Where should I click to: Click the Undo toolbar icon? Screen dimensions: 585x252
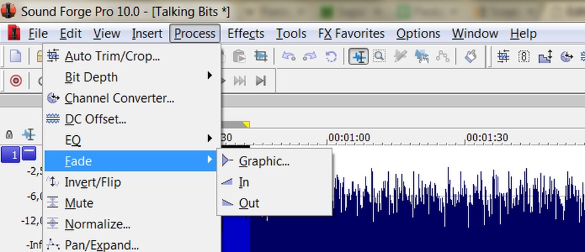tap(288, 56)
